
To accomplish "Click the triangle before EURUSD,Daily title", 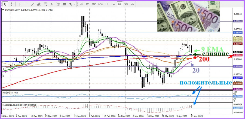I will [x=3, y=10].
